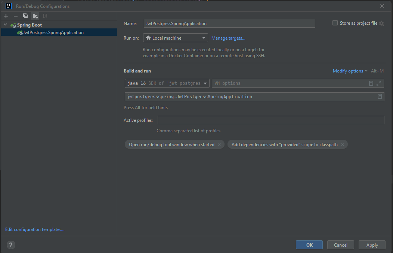Open the Modify options menu
Viewport: 393px width, 253px height.
point(348,71)
